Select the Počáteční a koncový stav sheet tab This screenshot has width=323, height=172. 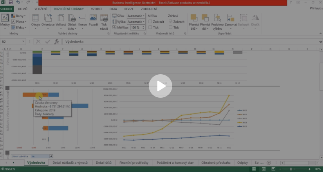click(175, 163)
